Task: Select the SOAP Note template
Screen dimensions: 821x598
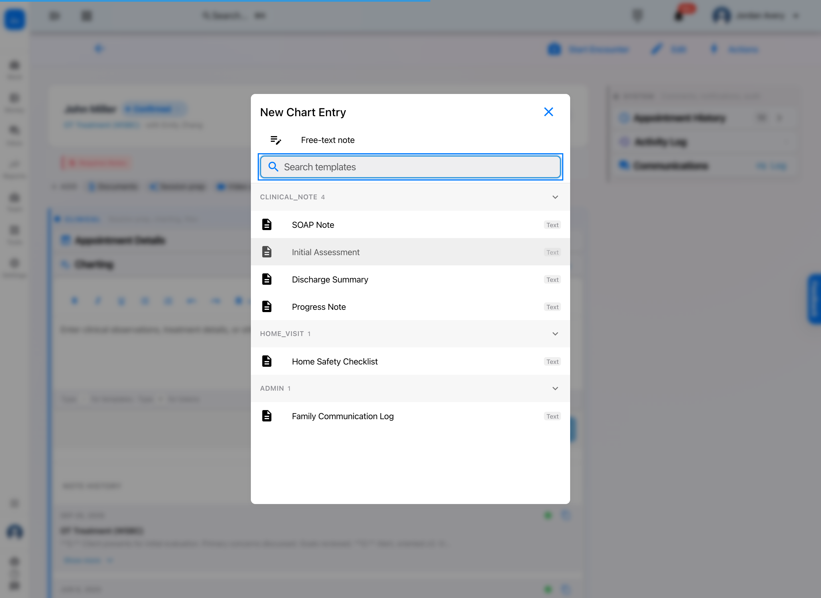Action: 410,225
